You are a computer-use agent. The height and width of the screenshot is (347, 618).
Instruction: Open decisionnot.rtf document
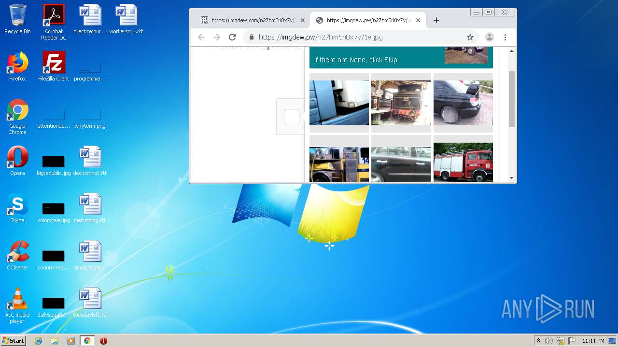pos(90,161)
